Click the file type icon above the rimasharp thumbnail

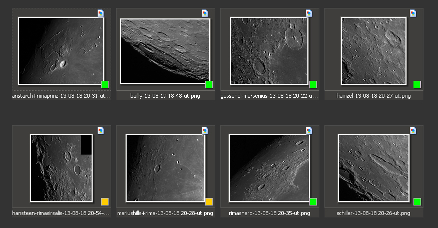(309, 130)
